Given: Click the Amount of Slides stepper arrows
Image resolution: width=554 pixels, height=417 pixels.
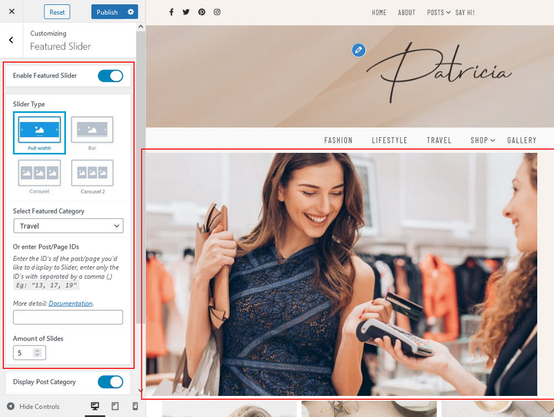Looking at the screenshot, I should click(37, 353).
